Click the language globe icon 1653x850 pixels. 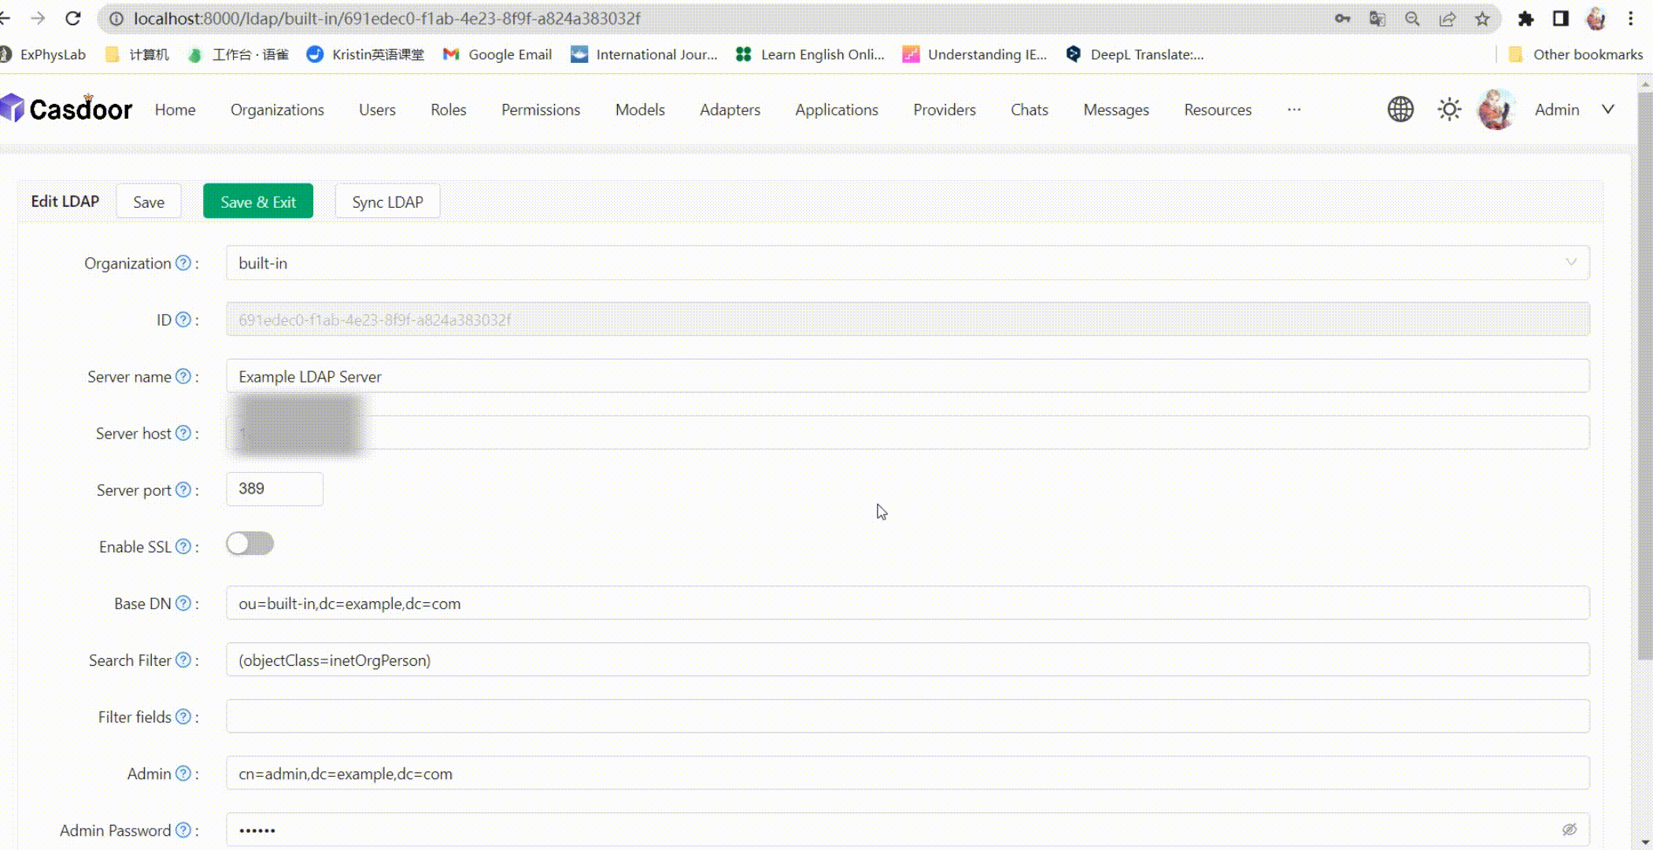pos(1400,109)
